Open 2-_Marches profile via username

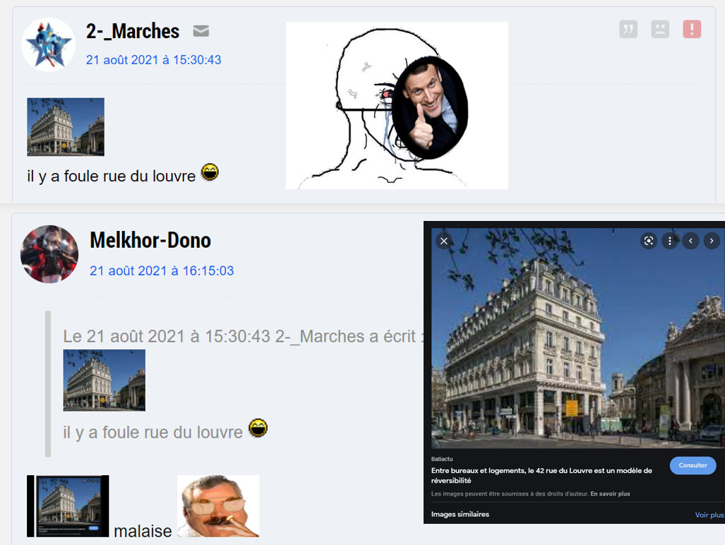(x=133, y=32)
